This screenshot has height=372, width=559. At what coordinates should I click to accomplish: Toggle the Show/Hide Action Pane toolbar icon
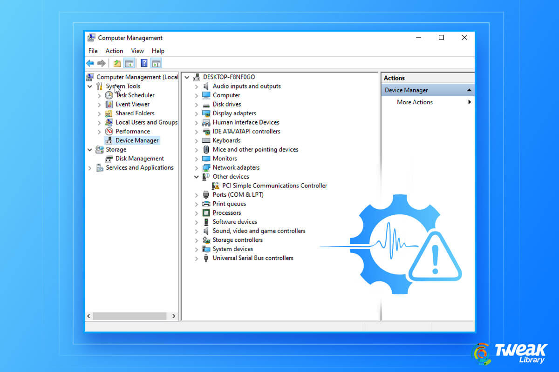point(156,63)
